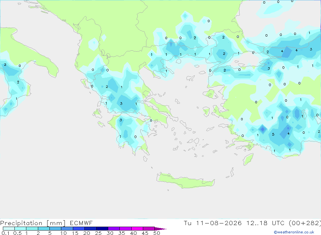This screenshot has height=235, width=321.
Task: Click the "(00+282)" forecast offset text
Action: pos(305,223)
